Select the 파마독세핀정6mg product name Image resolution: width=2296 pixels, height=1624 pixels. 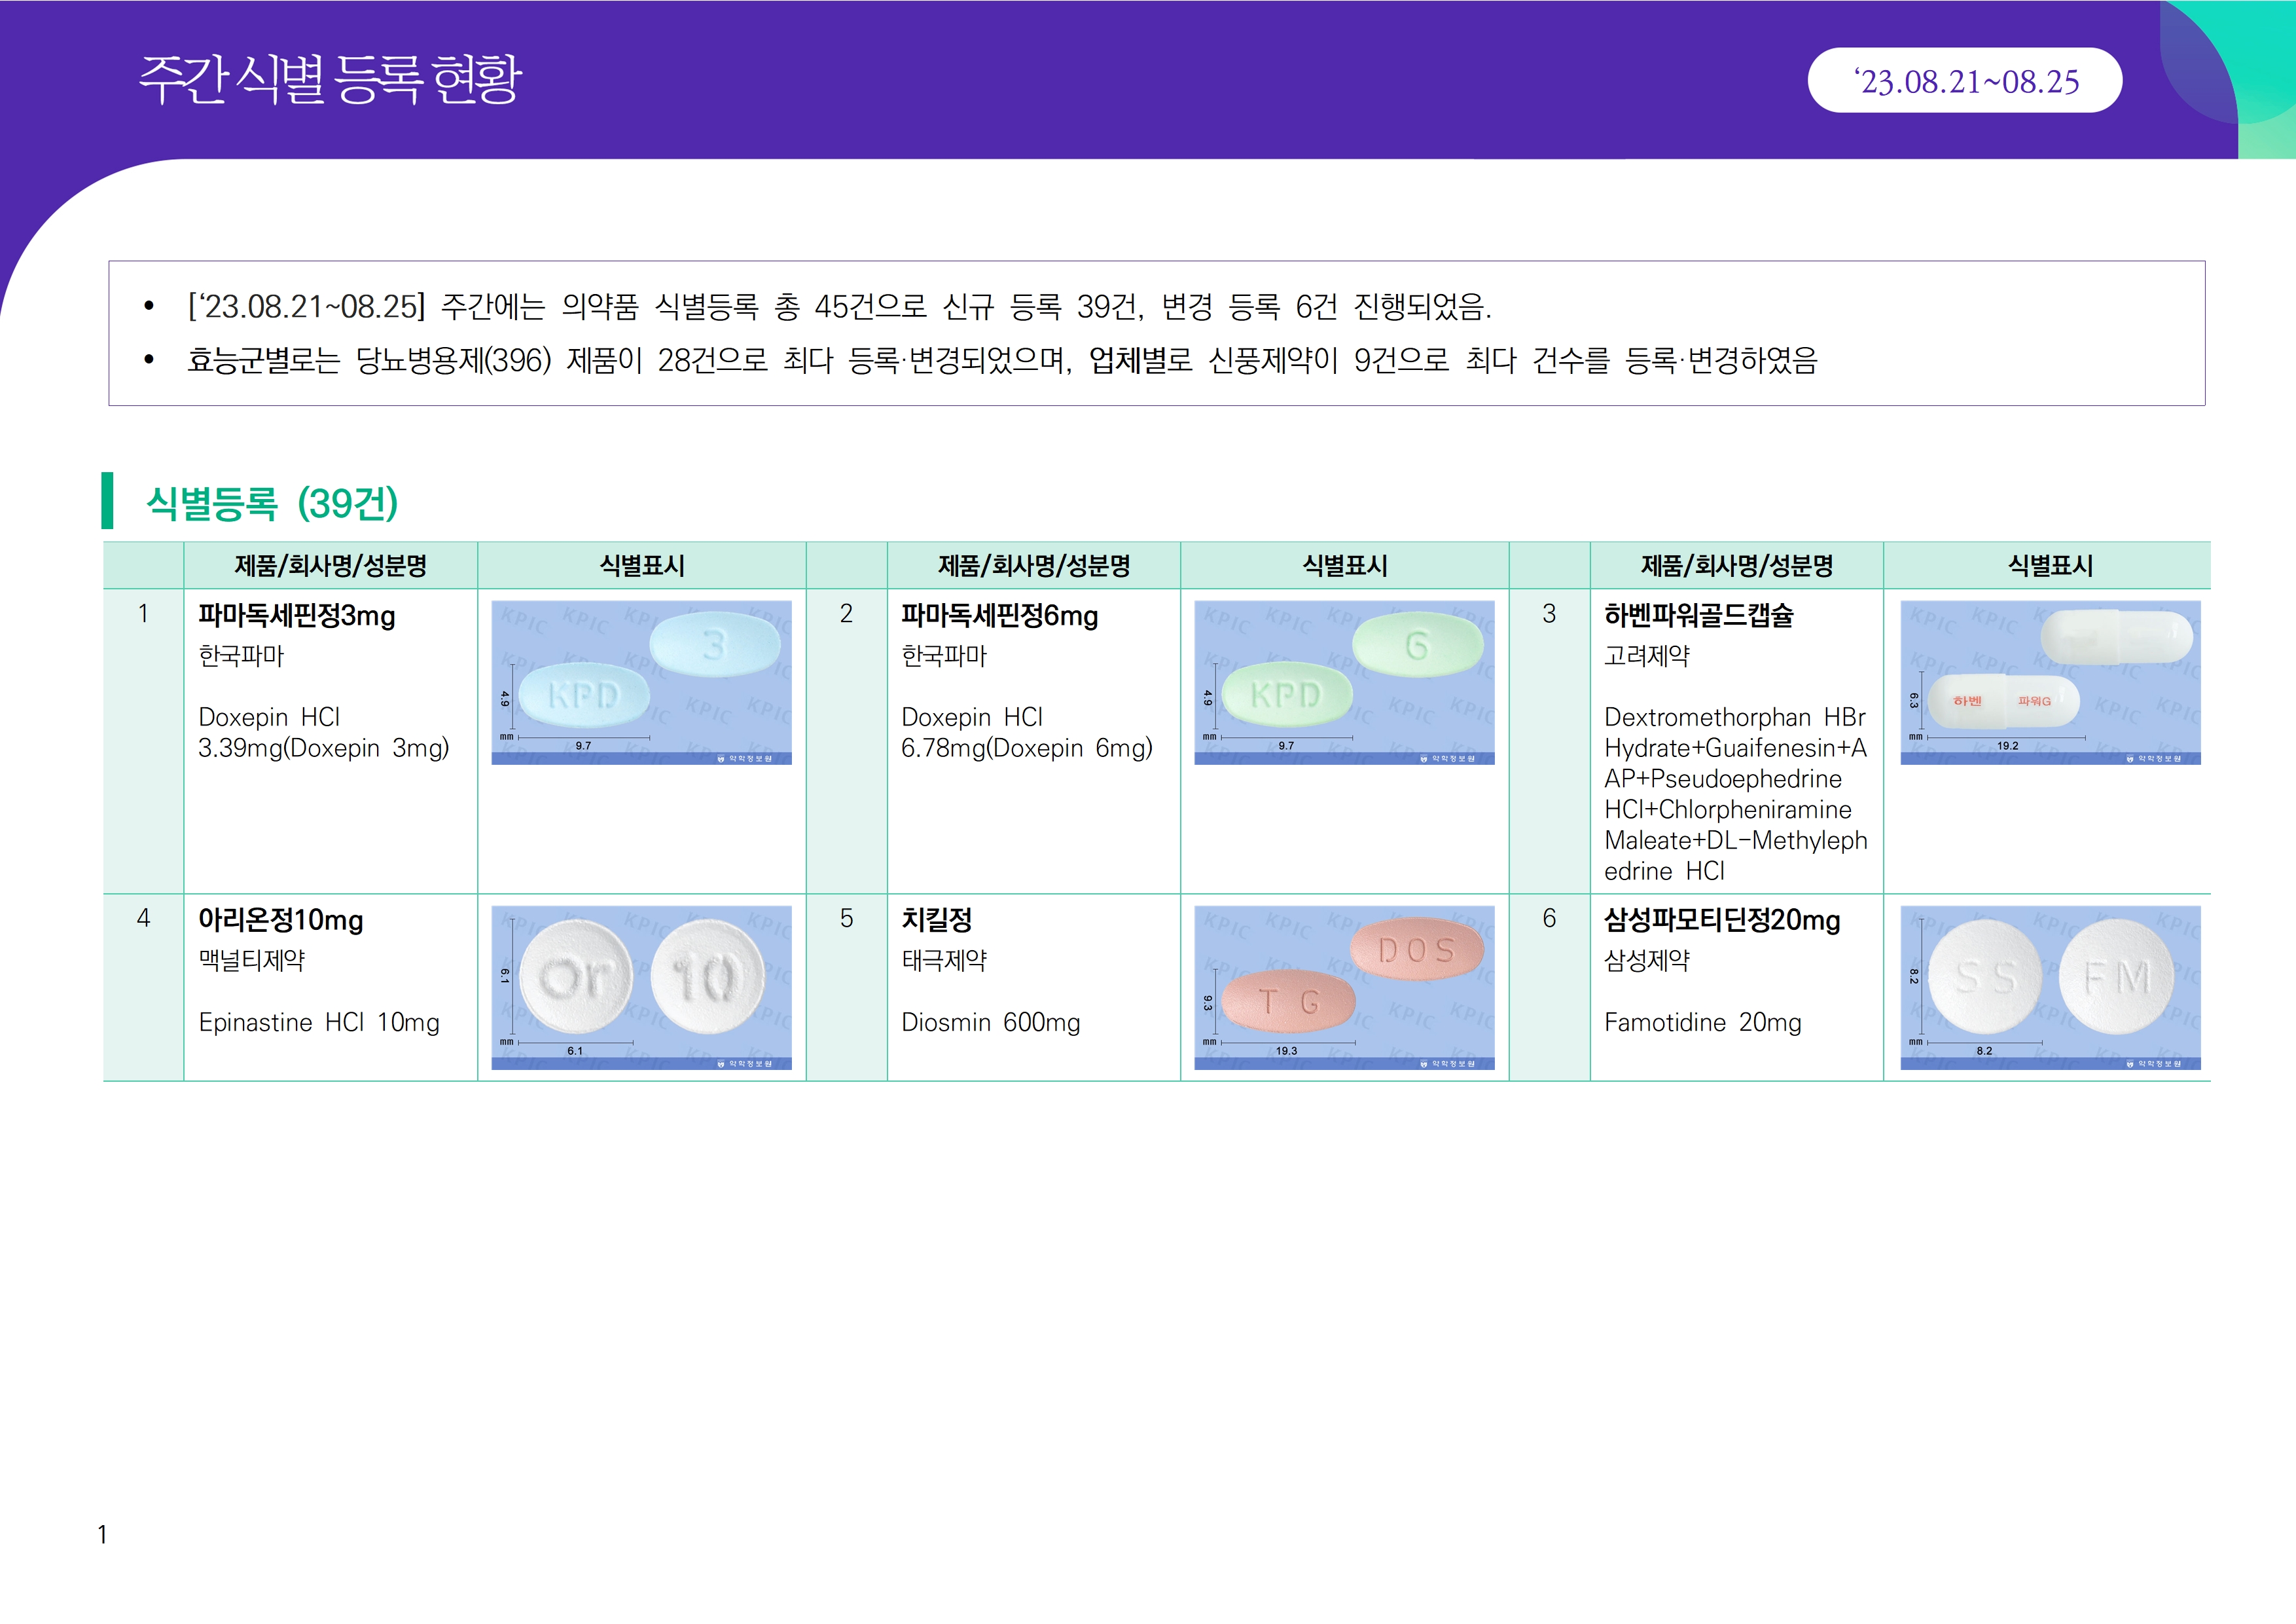pyautogui.click(x=999, y=616)
